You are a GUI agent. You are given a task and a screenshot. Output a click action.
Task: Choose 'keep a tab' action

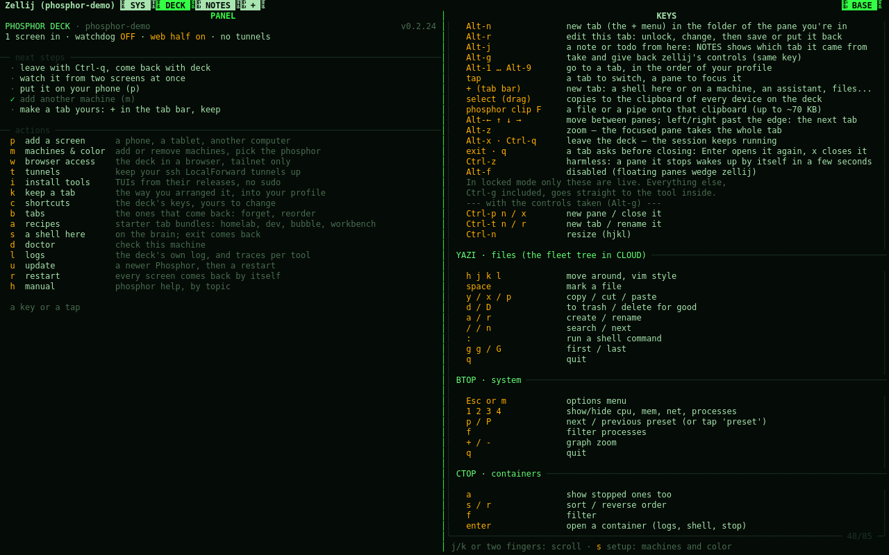167,193
